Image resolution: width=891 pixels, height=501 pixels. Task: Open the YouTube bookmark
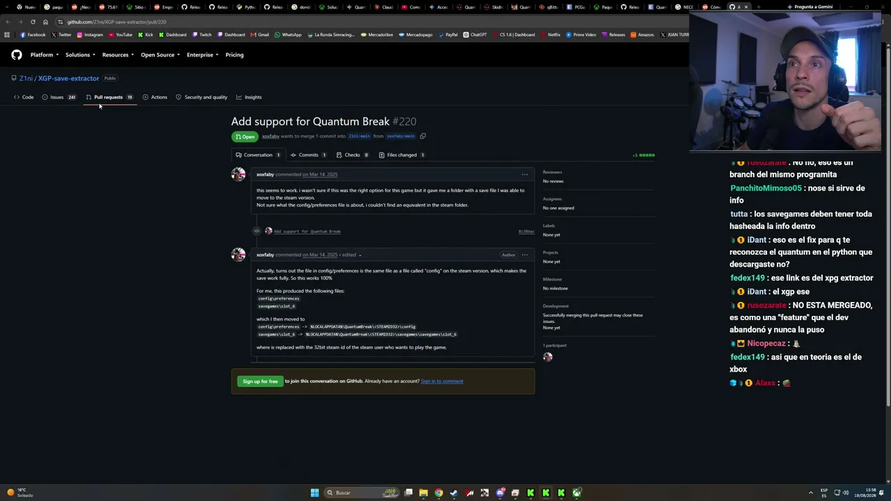pos(120,35)
